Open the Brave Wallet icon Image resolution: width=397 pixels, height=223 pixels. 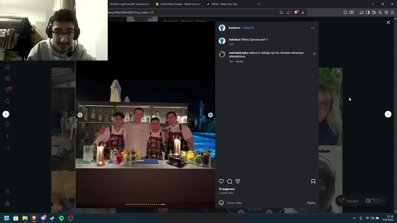tap(374, 12)
